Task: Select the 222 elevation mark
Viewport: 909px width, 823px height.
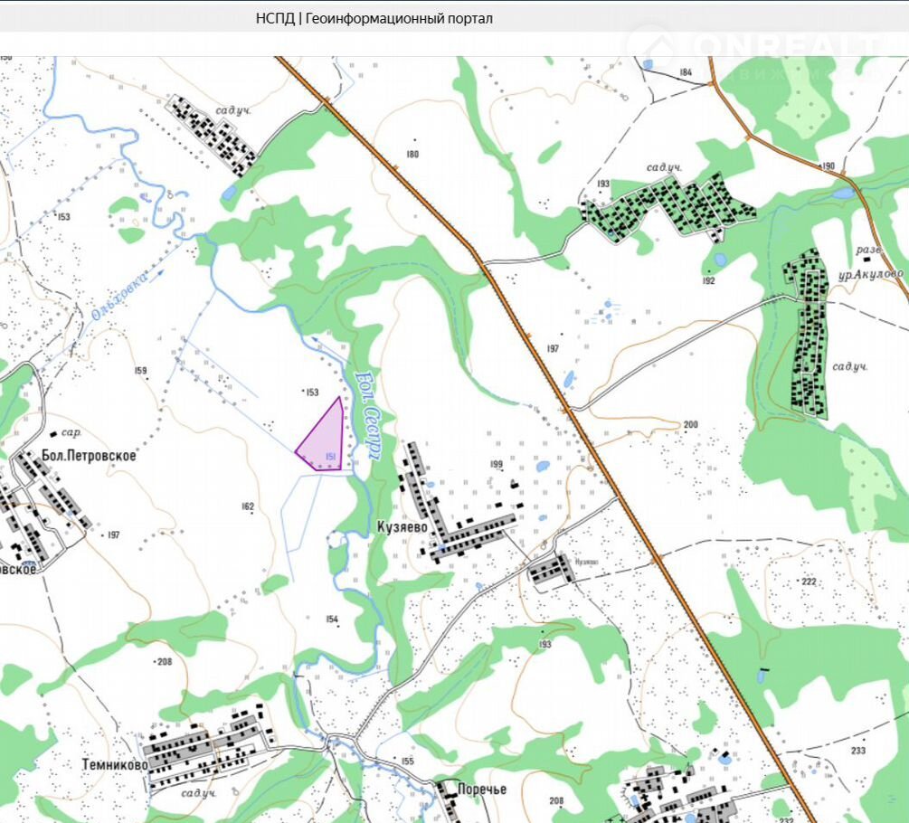Action: (808, 581)
